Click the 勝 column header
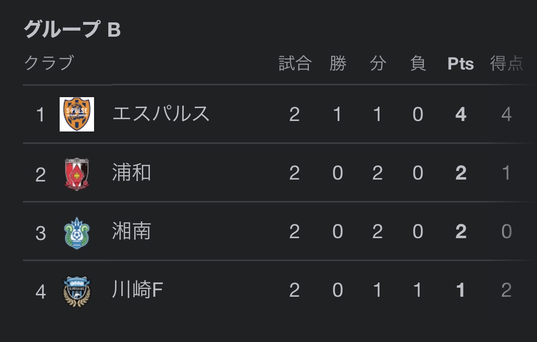The height and width of the screenshot is (342, 537). 337,63
